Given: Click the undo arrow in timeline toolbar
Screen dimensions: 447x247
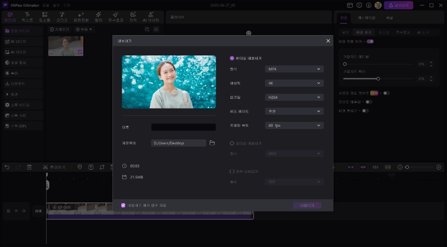Looking at the screenshot, I should click(7, 167).
